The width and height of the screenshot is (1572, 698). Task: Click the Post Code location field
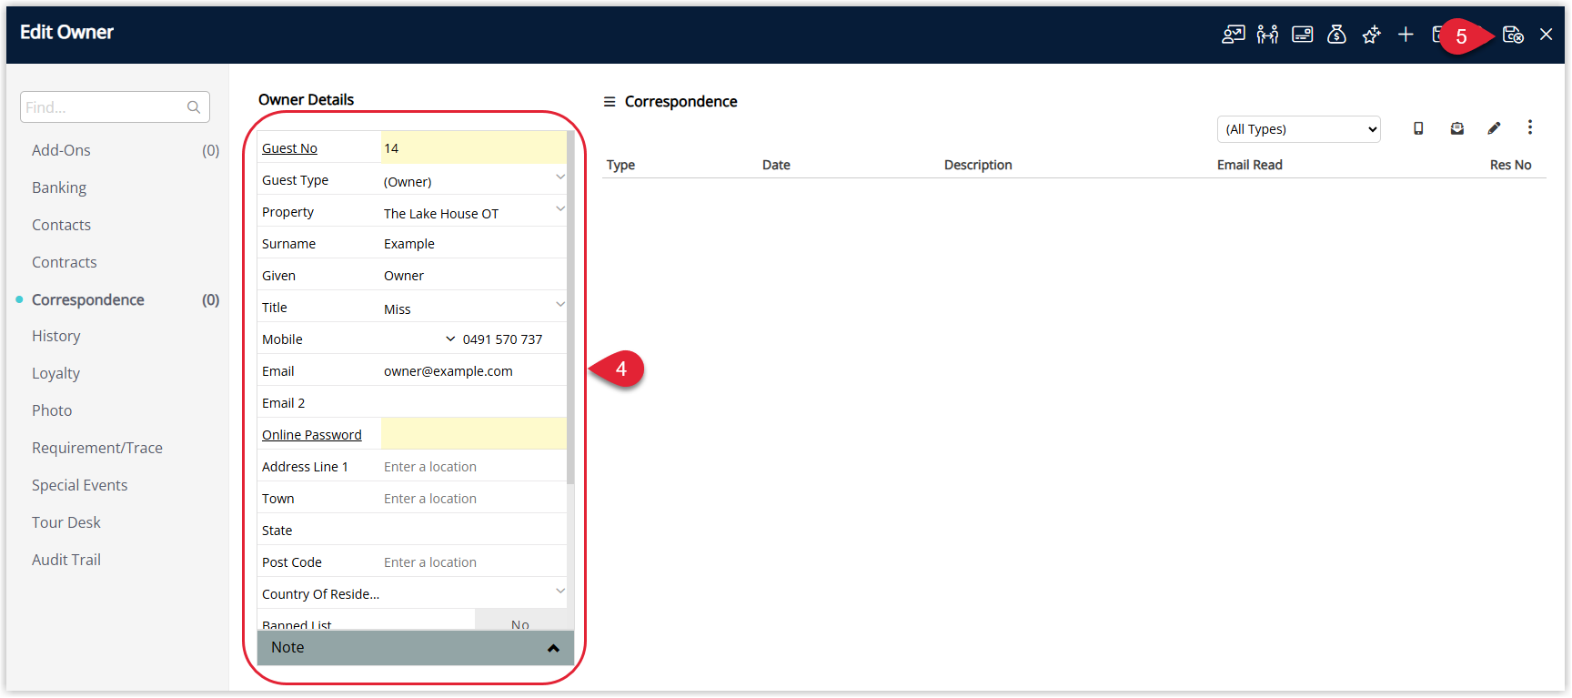(473, 561)
